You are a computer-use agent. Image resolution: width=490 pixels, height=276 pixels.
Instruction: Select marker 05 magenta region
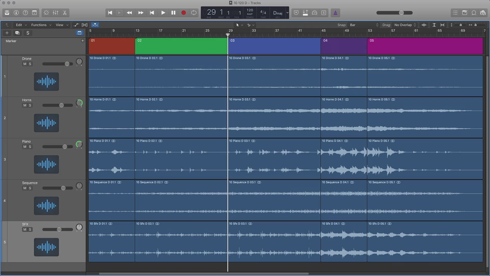coord(425,46)
